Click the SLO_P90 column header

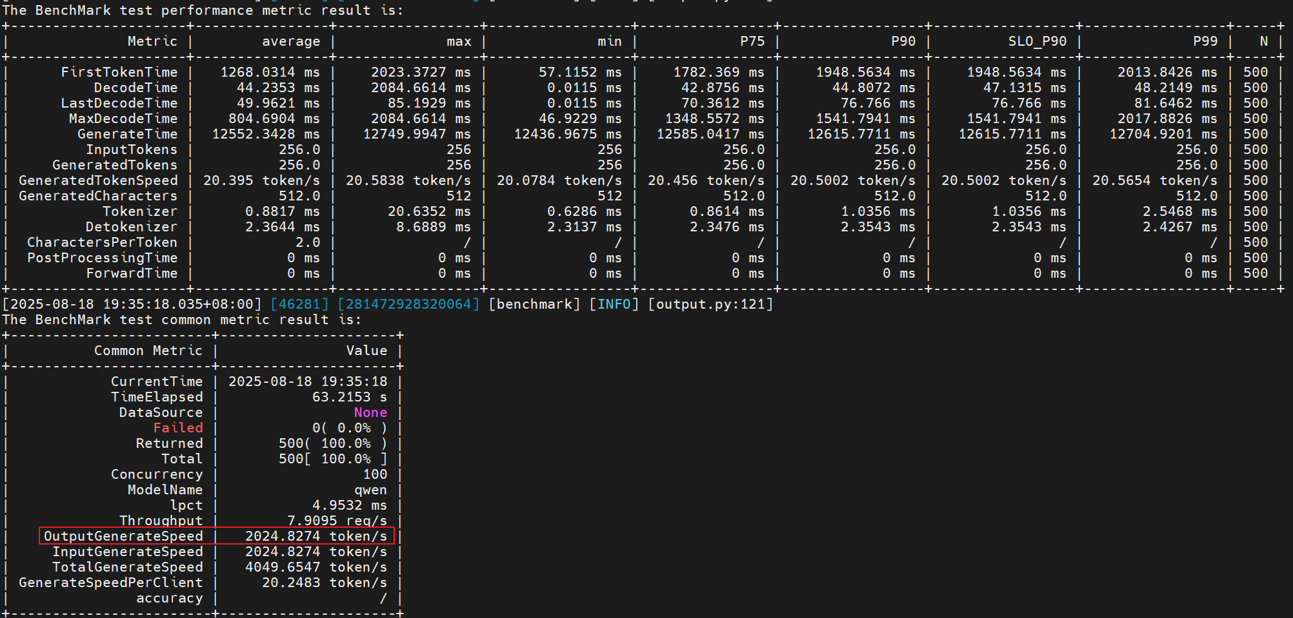pyautogui.click(x=1037, y=41)
